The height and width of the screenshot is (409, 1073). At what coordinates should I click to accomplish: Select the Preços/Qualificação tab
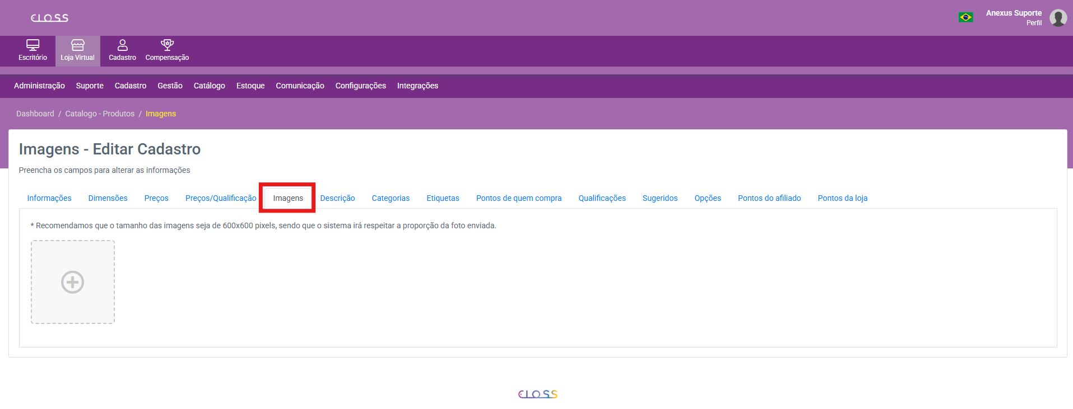click(x=221, y=198)
